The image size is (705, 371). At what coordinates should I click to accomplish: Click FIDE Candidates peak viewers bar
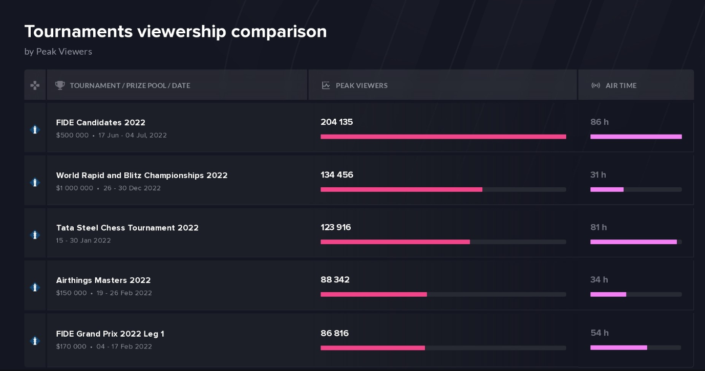(443, 137)
